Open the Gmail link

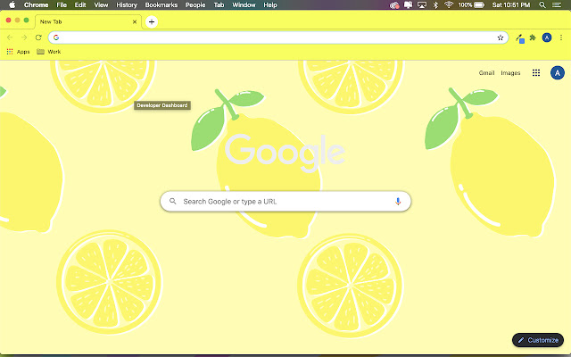pyautogui.click(x=486, y=73)
